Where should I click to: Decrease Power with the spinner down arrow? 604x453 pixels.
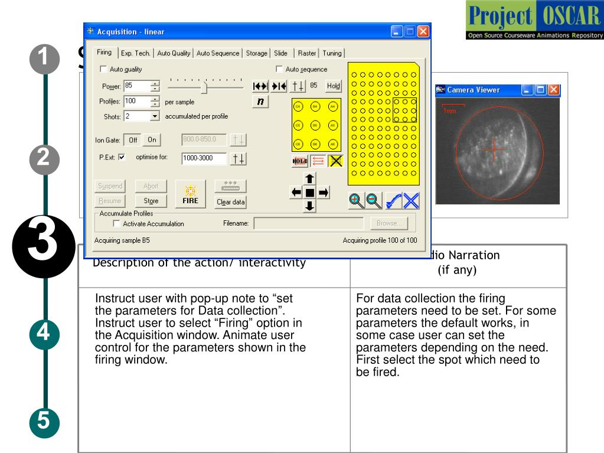(155, 89)
